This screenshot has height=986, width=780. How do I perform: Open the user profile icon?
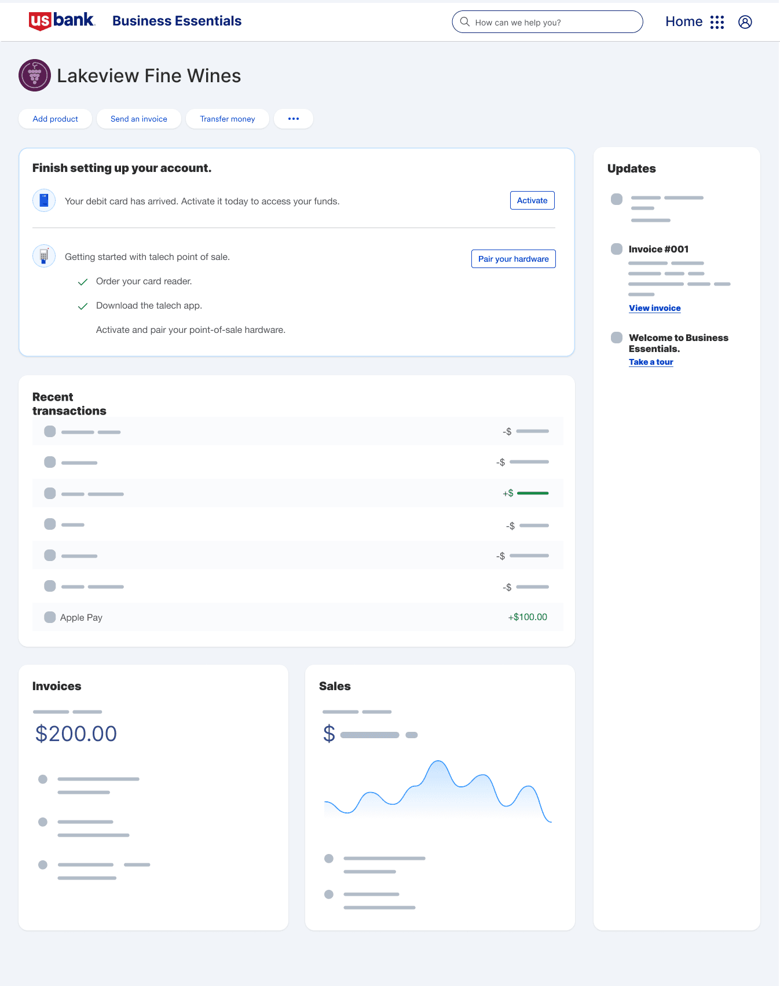point(745,22)
